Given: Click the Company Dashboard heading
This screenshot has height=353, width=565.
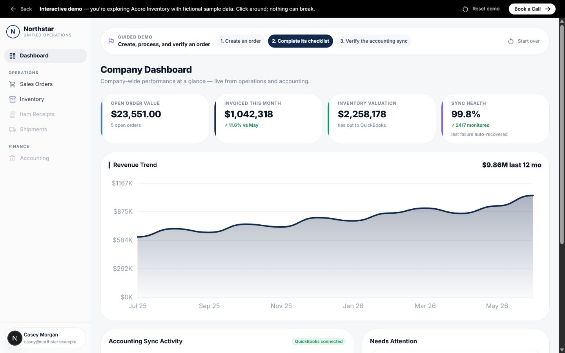Looking at the screenshot, I should [146, 70].
